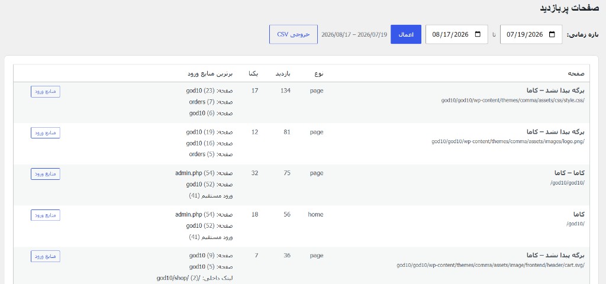Click source entry orders (7)
This screenshot has width=606, height=284.
[x=211, y=102]
